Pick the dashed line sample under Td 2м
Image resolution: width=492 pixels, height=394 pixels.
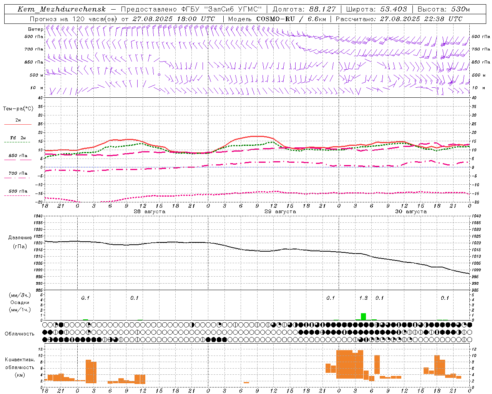click(x=18, y=142)
